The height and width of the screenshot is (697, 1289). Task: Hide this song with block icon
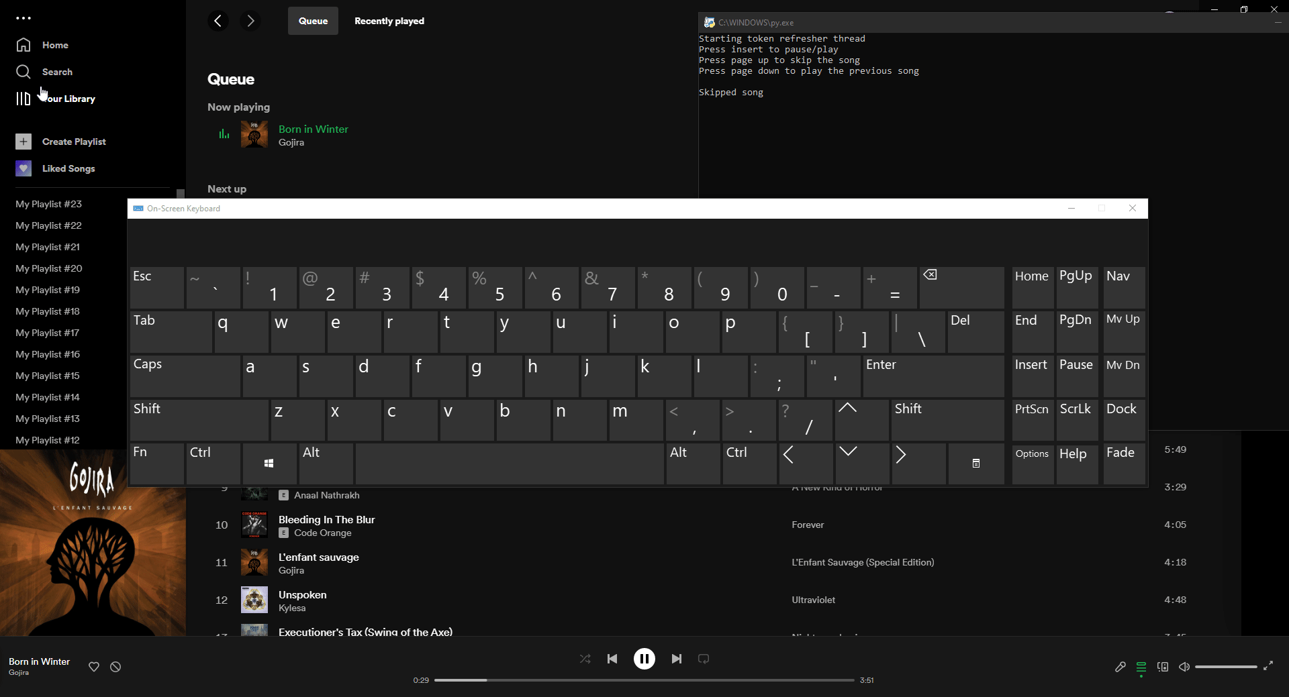coord(115,667)
